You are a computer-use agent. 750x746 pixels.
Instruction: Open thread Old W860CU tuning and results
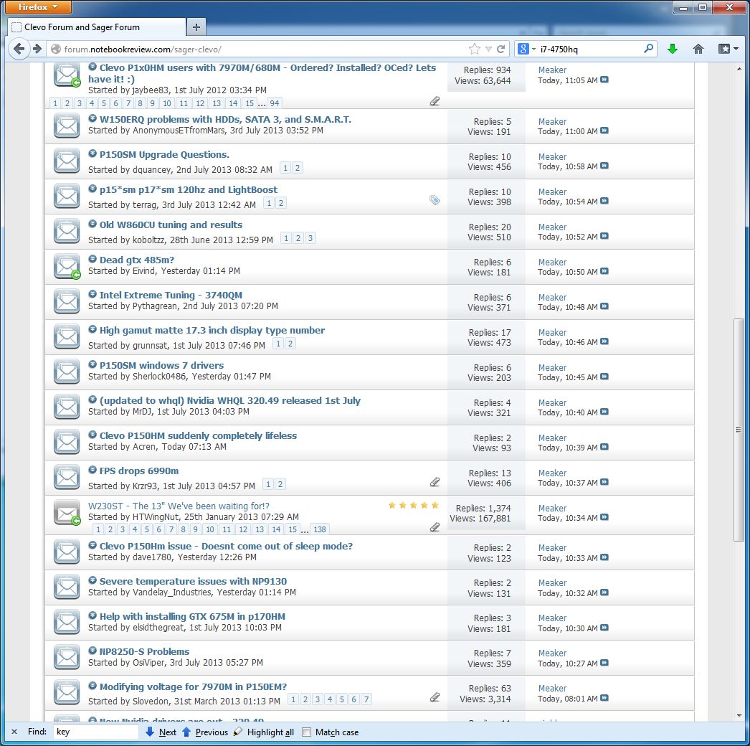(x=171, y=225)
